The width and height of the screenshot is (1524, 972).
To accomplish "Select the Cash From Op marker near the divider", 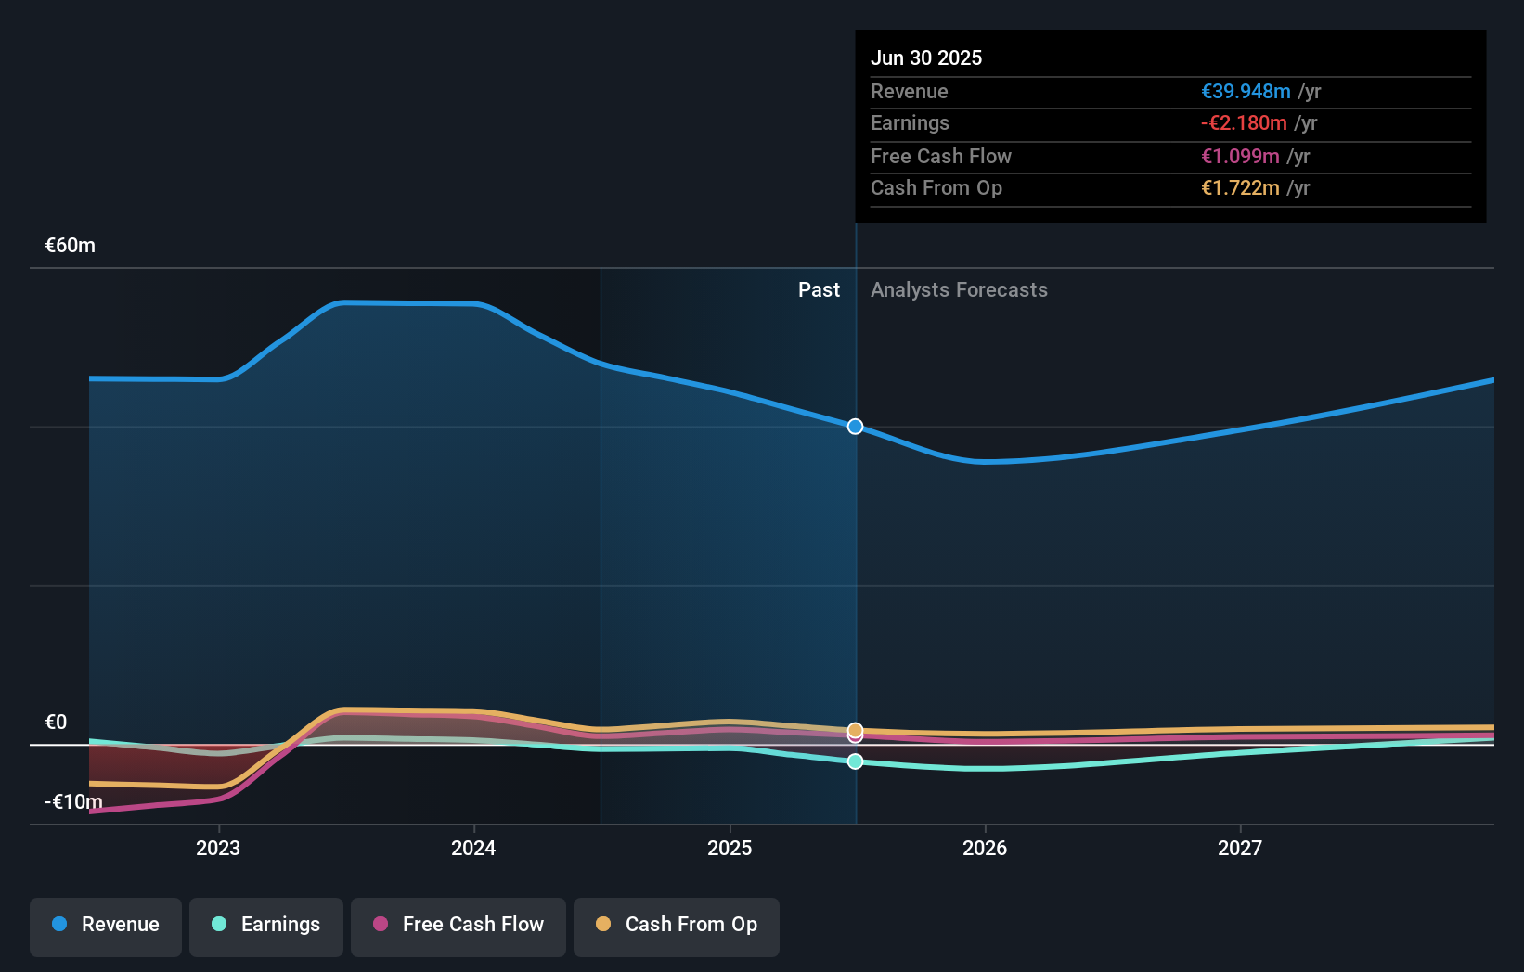I will 853,731.
